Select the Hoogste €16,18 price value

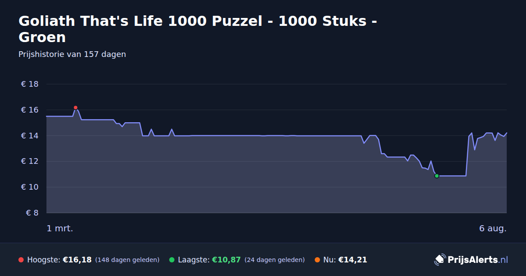coord(77,260)
